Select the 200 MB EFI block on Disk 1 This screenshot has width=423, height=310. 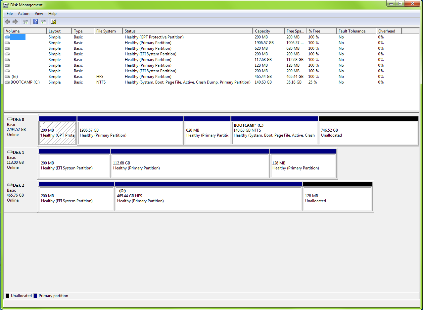(x=74, y=163)
